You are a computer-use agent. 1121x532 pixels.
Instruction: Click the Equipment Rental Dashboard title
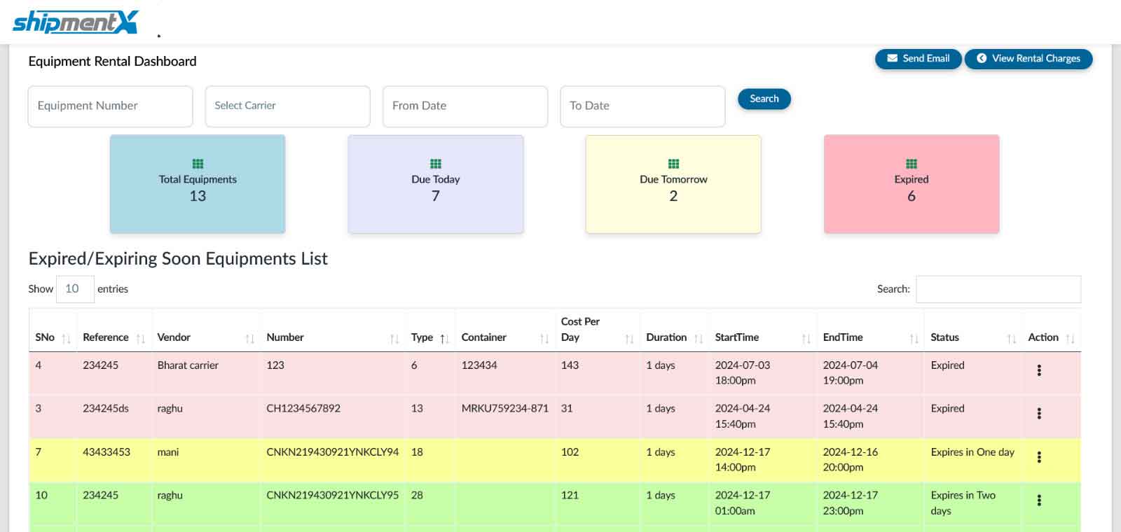(112, 62)
